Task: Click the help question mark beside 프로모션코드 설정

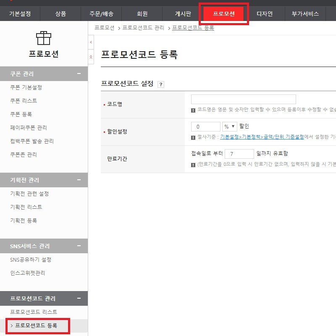Action: [x=161, y=84]
